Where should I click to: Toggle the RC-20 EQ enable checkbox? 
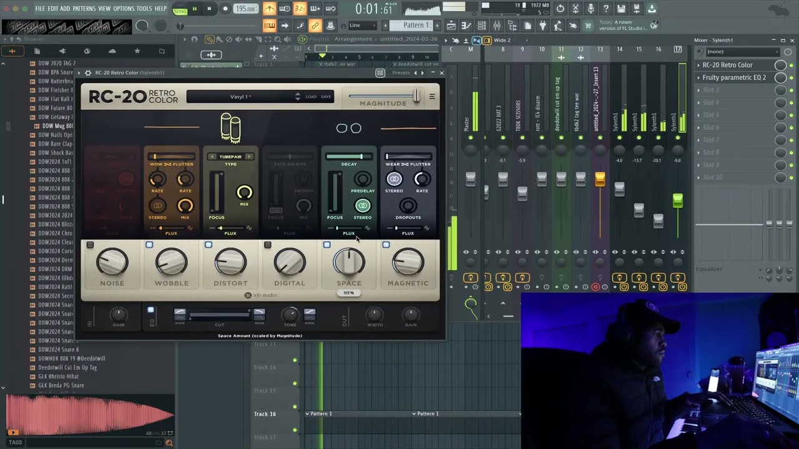[150, 310]
